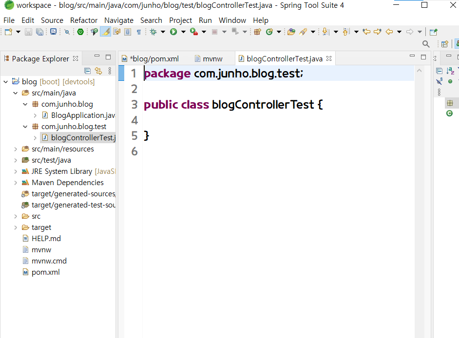The width and height of the screenshot is (459, 338).
Task: Click the toolbar search magnifier icon
Action: (x=426, y=44)
